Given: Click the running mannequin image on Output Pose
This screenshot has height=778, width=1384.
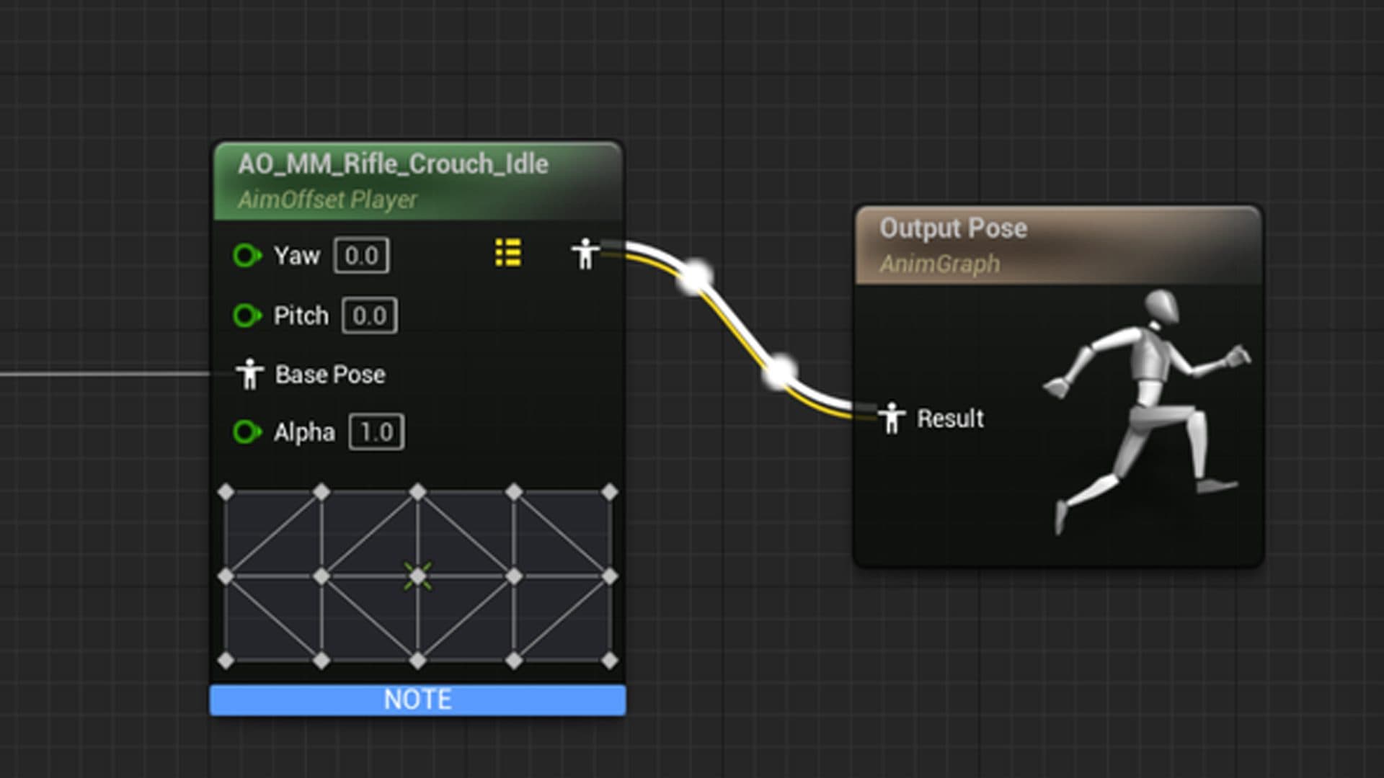Looking at the screenshot, I should tap(1148, 412).
